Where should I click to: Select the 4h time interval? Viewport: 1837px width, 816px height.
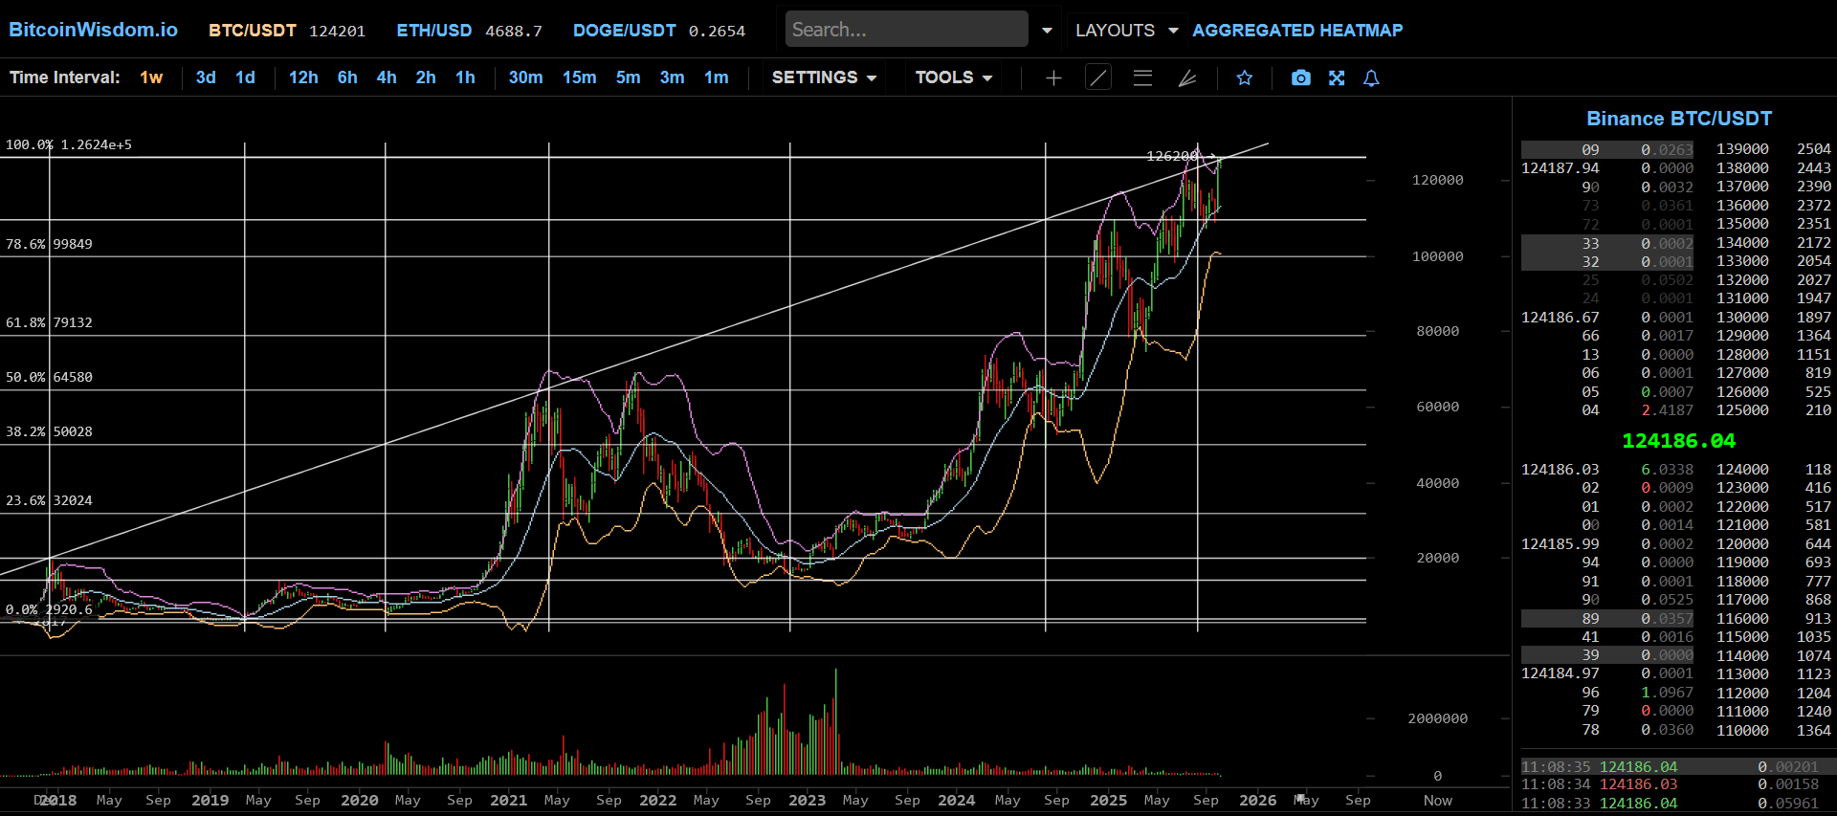[x=387, y=77]
